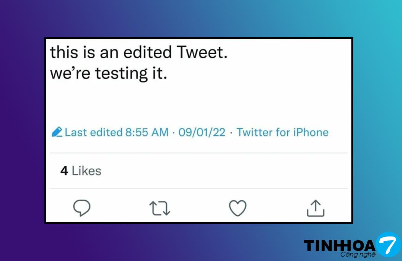Click the 8:55 AM timestamp
This screenshot has width=402, height=261.
147,132
